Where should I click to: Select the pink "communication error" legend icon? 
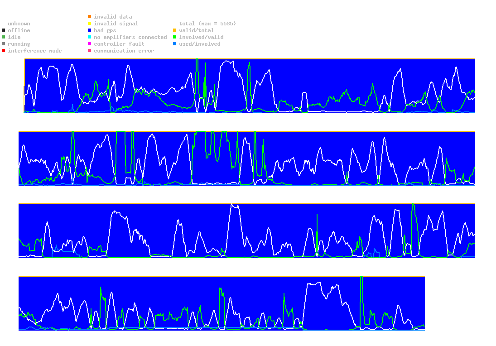tap(90, 51)
